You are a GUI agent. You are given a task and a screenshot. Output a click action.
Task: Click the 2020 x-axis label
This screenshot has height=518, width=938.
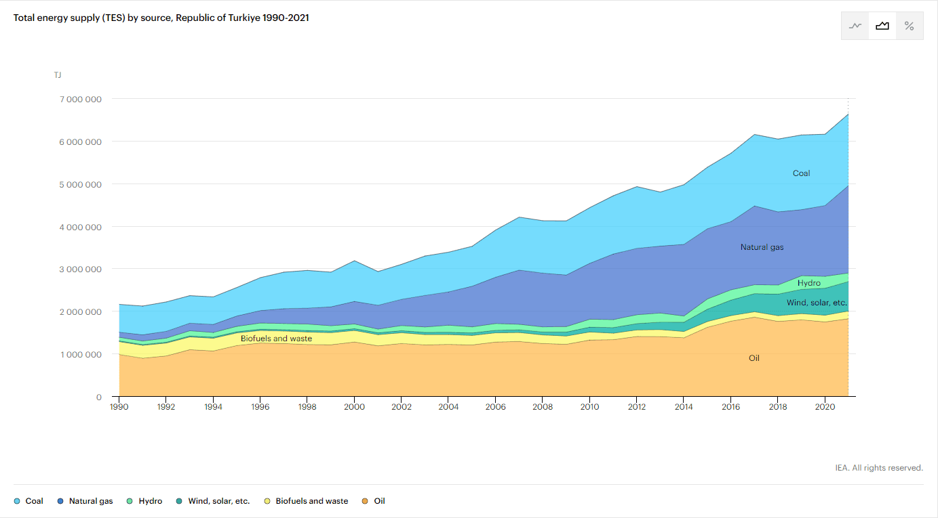click(x=825, y=408)
